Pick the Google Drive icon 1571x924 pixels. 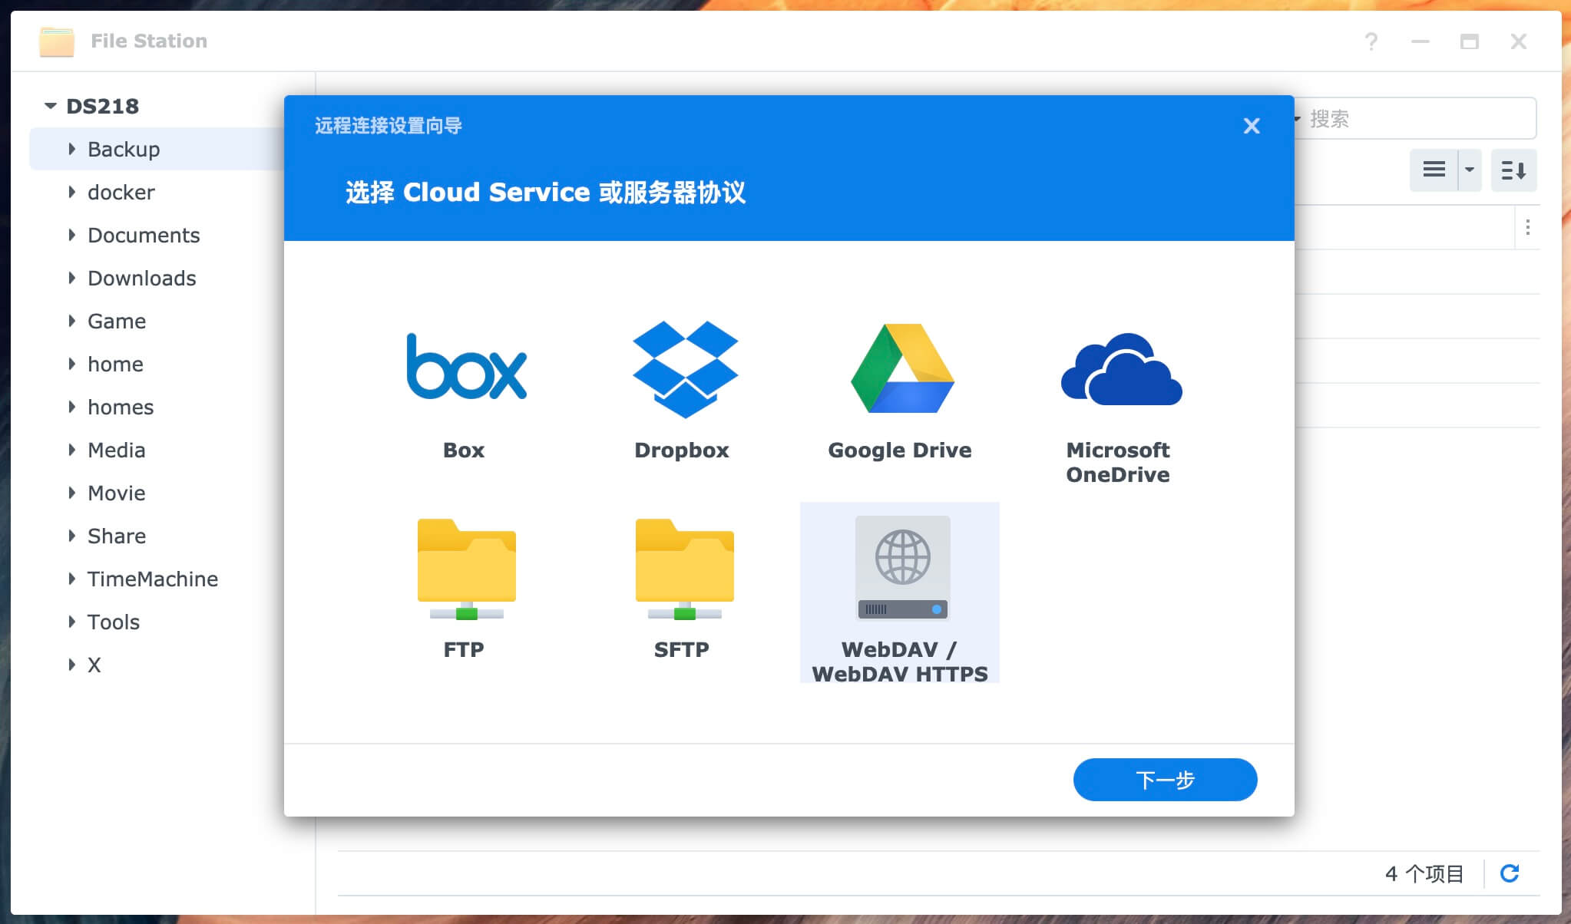(901, 370)
